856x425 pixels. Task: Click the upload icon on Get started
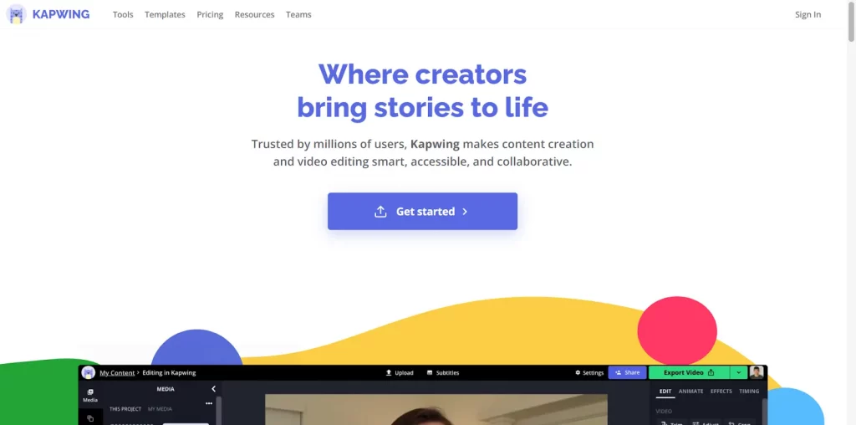pyautogui.click(x=380, y=212)
